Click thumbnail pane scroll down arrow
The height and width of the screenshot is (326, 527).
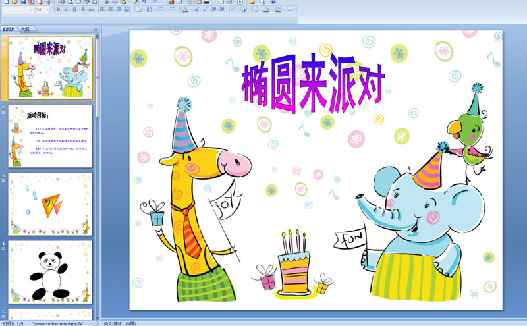point(97,317)
